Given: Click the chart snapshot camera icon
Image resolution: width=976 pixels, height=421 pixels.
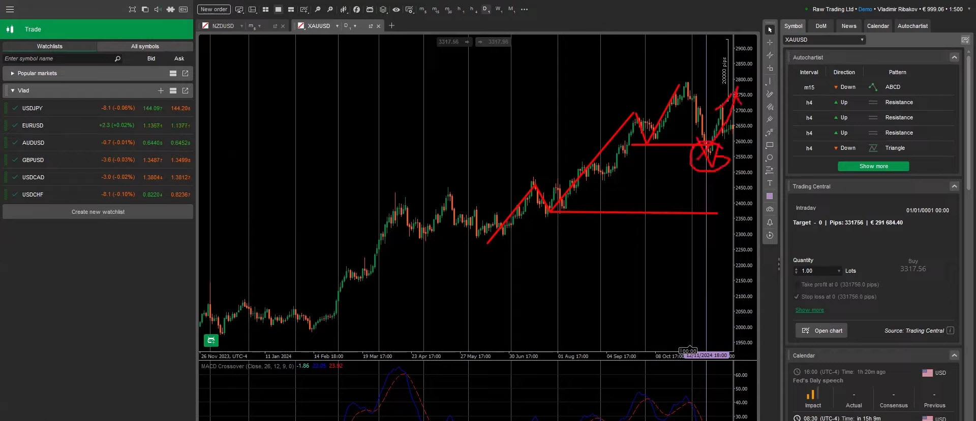Looking at the screenshot, I should pos(770,209).
